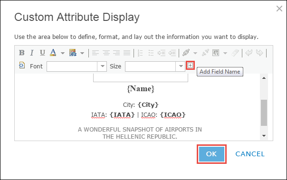Open the link options dropdown arrow
Viewport: 287px width, 180px height.
coord(195,53)
